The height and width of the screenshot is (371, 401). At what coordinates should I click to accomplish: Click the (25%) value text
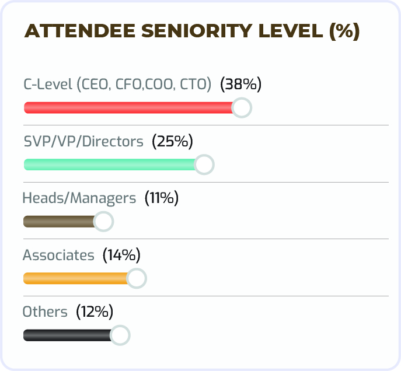[172, 141]
